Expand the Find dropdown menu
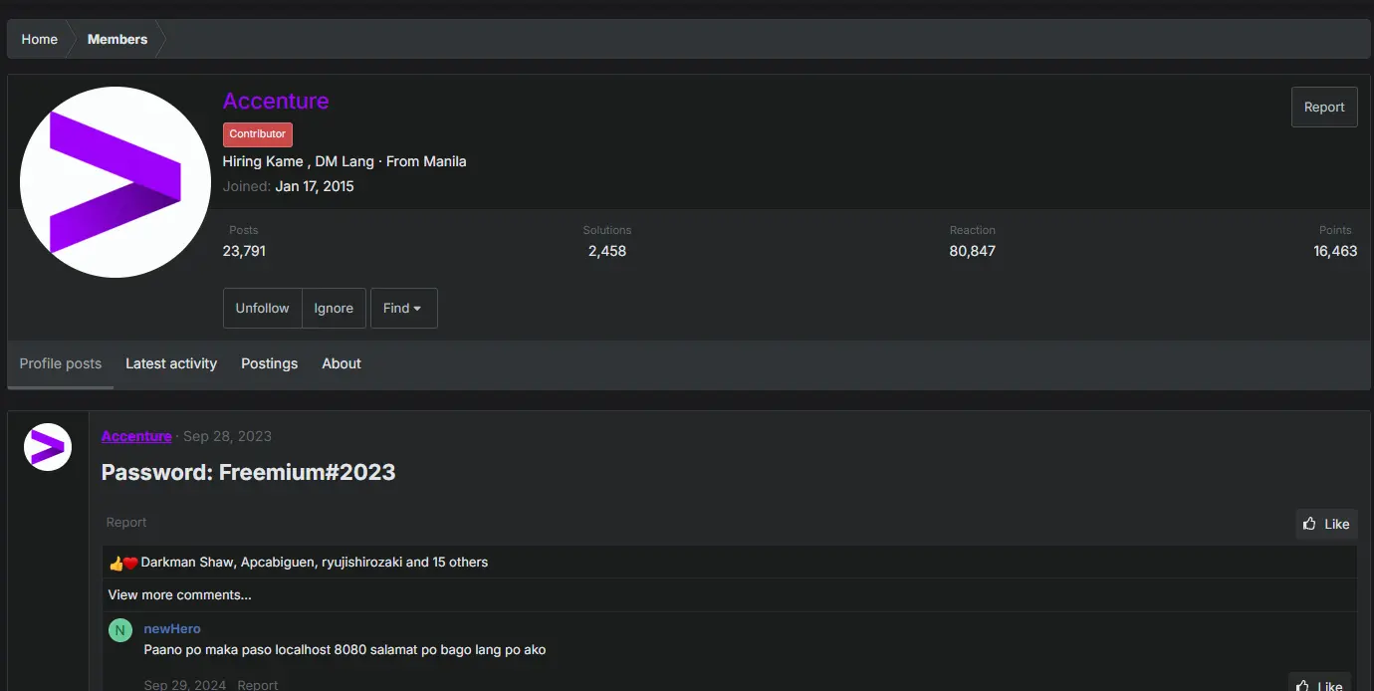1374x691 pixels. [403, 309]
